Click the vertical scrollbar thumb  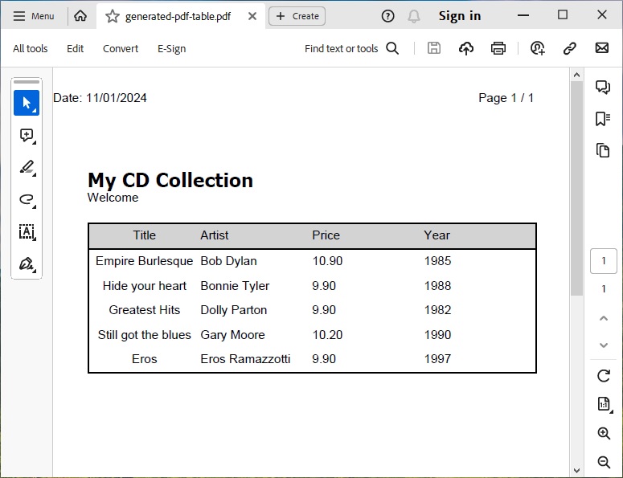pos(576,189)
